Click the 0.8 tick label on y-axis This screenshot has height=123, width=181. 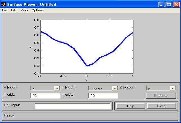tap(37, 20)
